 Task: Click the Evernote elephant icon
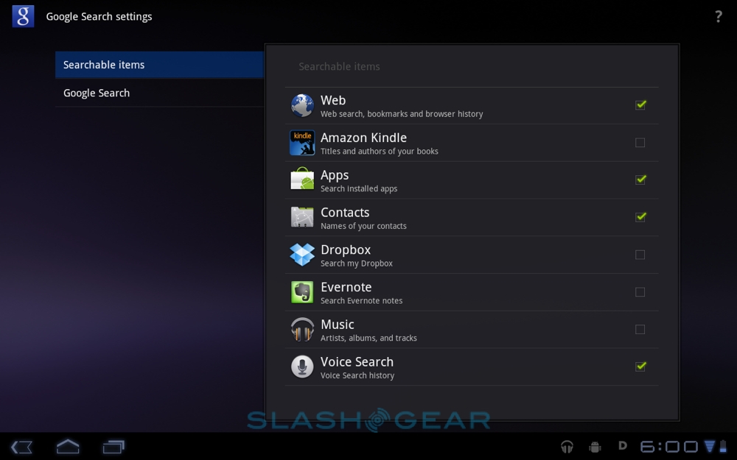(x=302, y=292)
